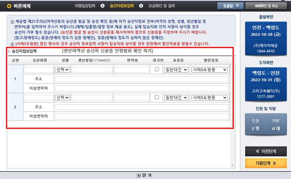Click 비상연락처 field for passenger 1
Image resolution: width=291 pixels, height=179 pixels.
(x=141, y=88)
